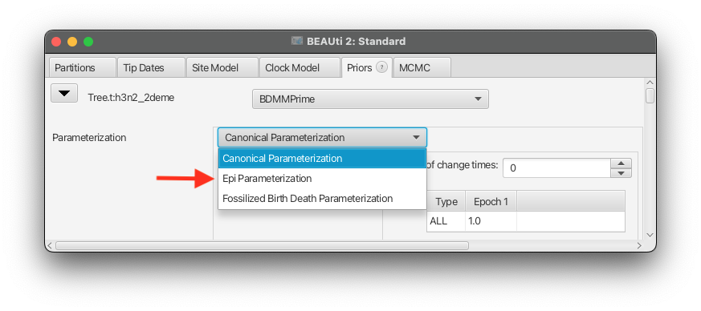Open the BDMMPrime tree prior dropdown
Viewport: 701px width, 311px height.
[370, 99]
